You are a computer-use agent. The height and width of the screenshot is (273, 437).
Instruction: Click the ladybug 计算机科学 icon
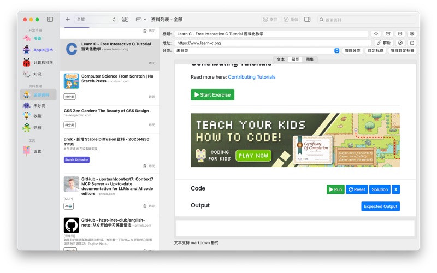[x=26, y=62]
